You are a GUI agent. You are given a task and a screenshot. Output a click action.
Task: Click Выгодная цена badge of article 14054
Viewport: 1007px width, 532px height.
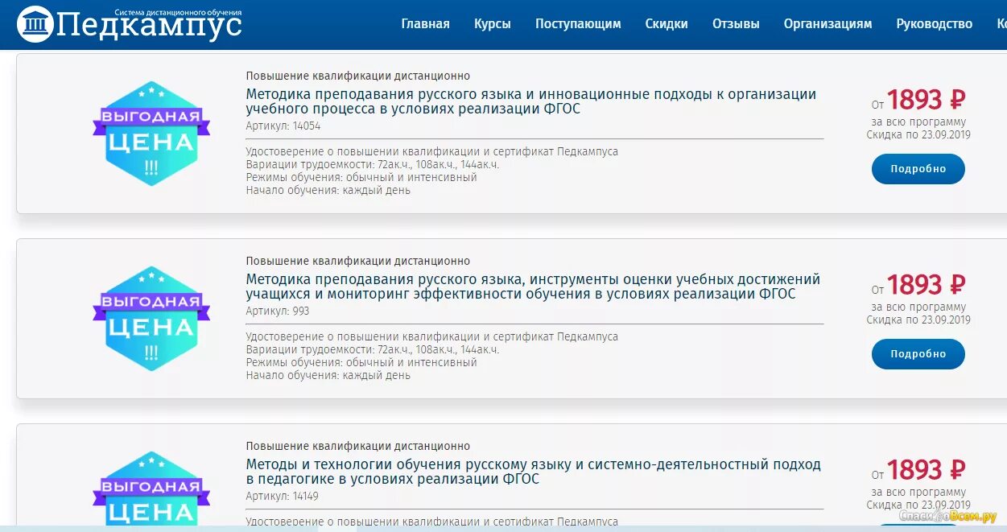151,134
